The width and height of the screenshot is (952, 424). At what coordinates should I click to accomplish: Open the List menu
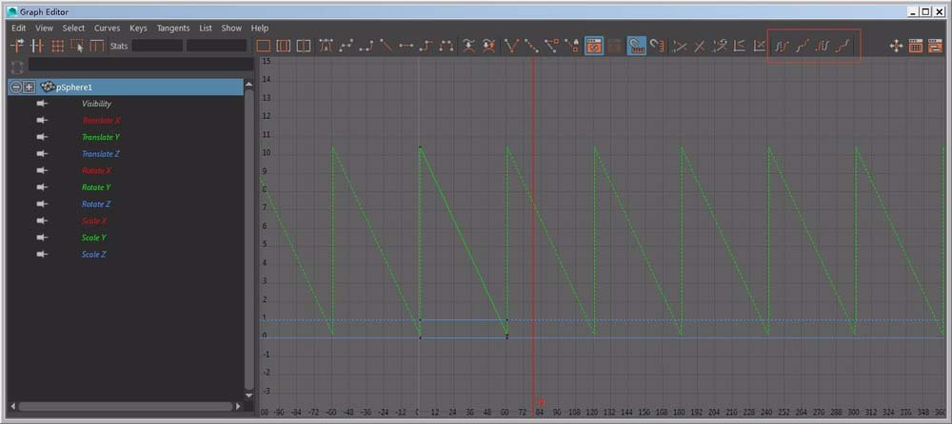[x=206, y=28]
